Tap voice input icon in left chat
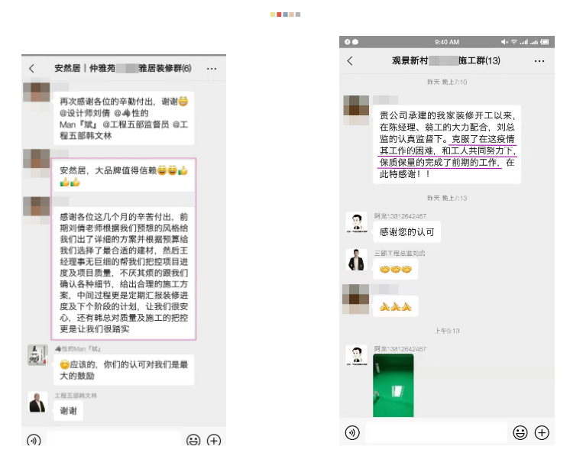 pos(34,440)
